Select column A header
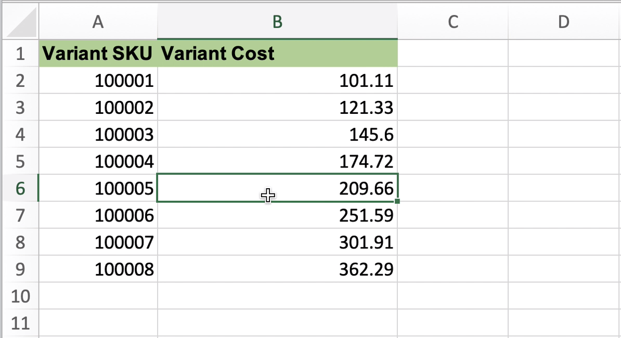The width and height of the screenshot is (621, 338). click(x=97, y=22)
